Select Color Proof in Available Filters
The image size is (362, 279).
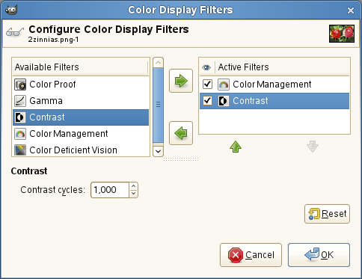[81, 85]
